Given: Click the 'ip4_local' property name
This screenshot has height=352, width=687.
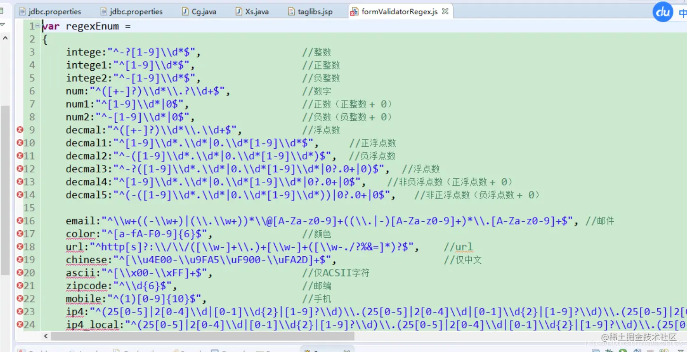Looking at the screenshot, I should pyautogui.click(x=92, y=325).
